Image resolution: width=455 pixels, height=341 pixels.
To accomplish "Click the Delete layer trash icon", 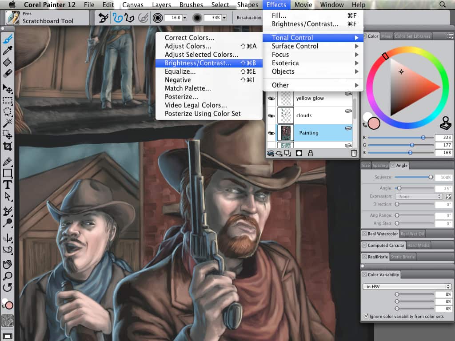I will (354, 153).
